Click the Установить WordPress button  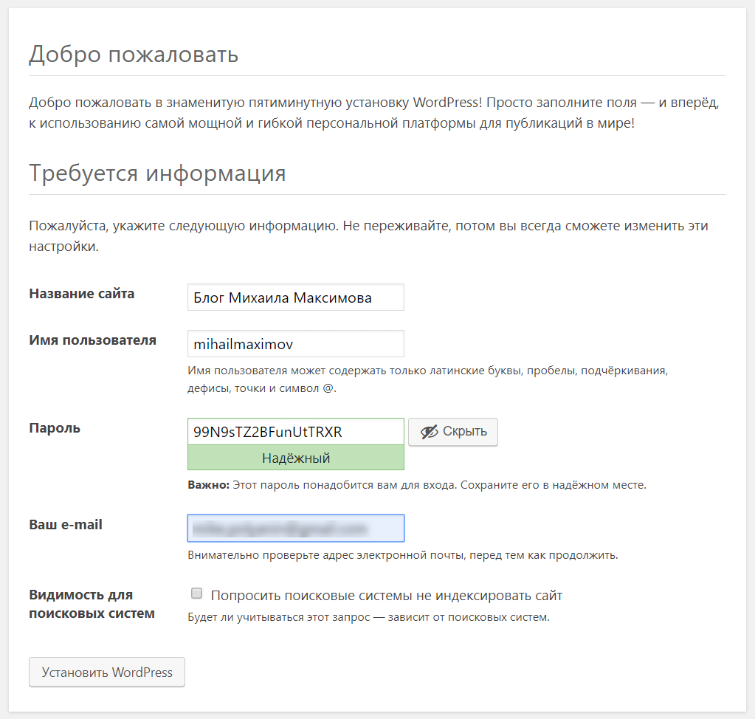(x=107, y=672)
